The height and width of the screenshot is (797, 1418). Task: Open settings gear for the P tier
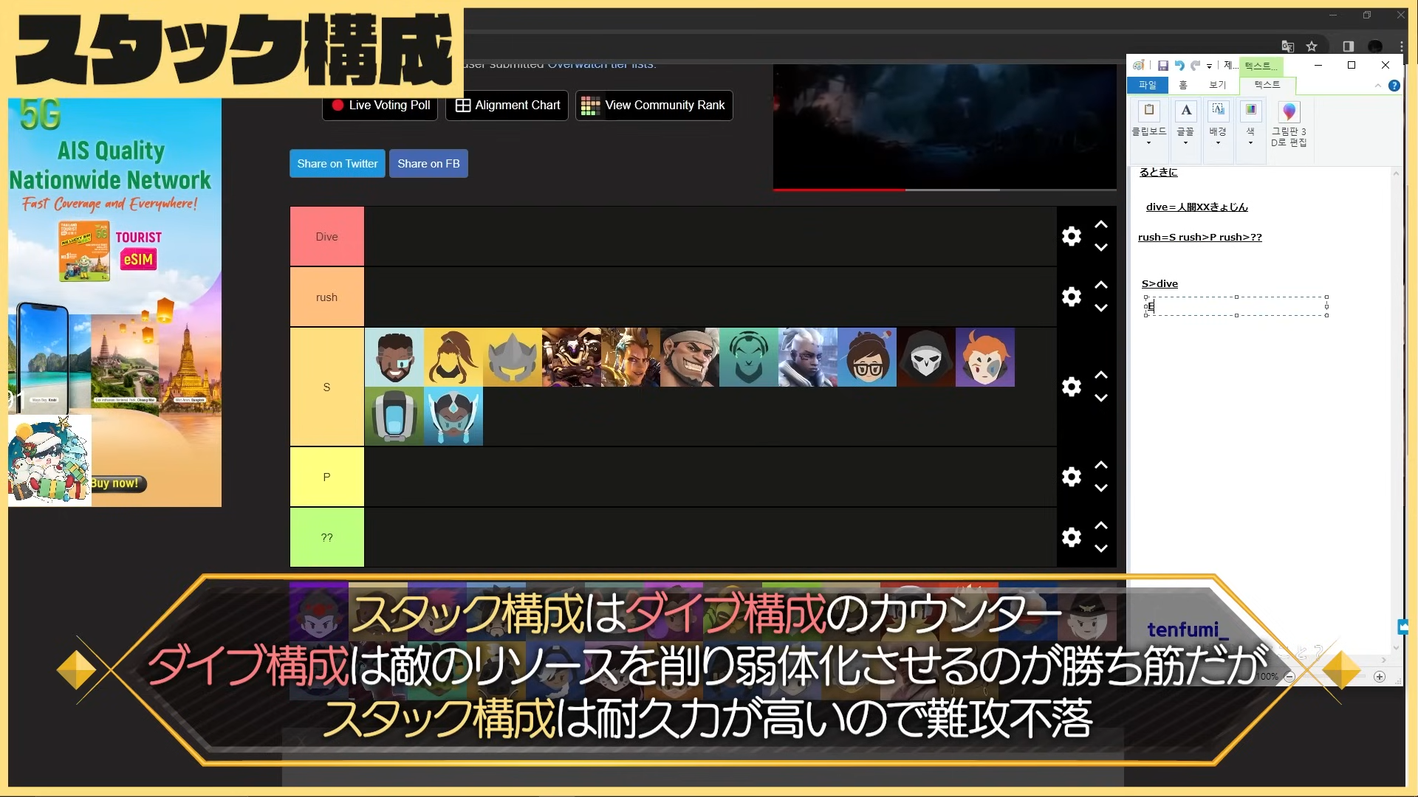tap(1072, 477)
